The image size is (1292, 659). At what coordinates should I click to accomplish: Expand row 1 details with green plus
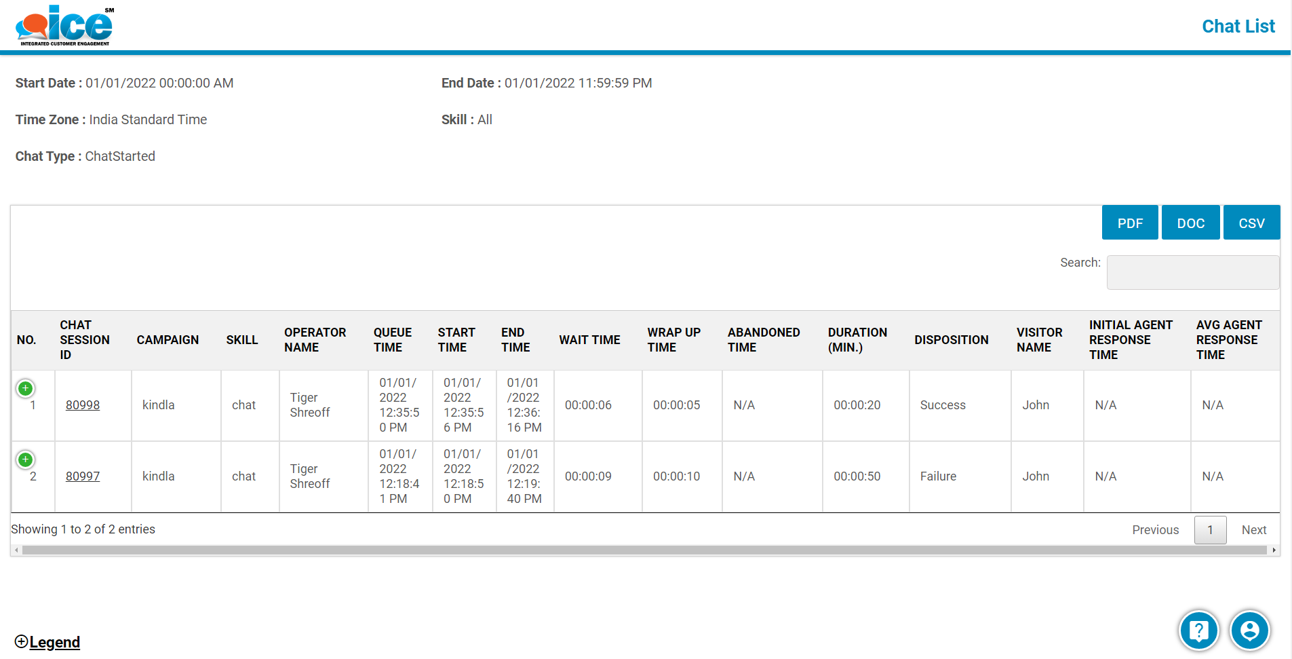point(25,388)
